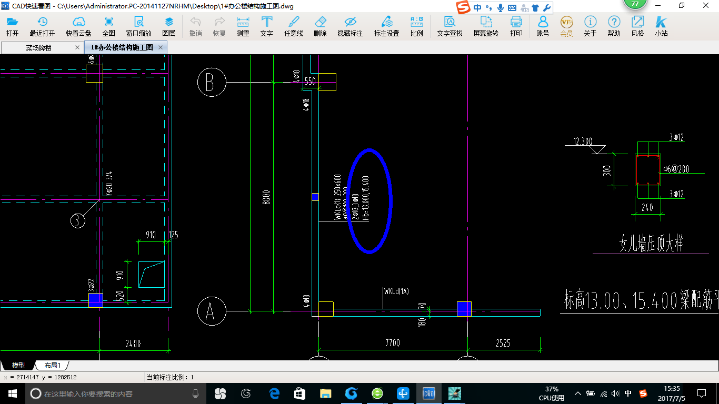Open the Sogou skin (shirt) icon
This screenshot has height=404, width=719.
pyautogui.click(x=535, y=8)
